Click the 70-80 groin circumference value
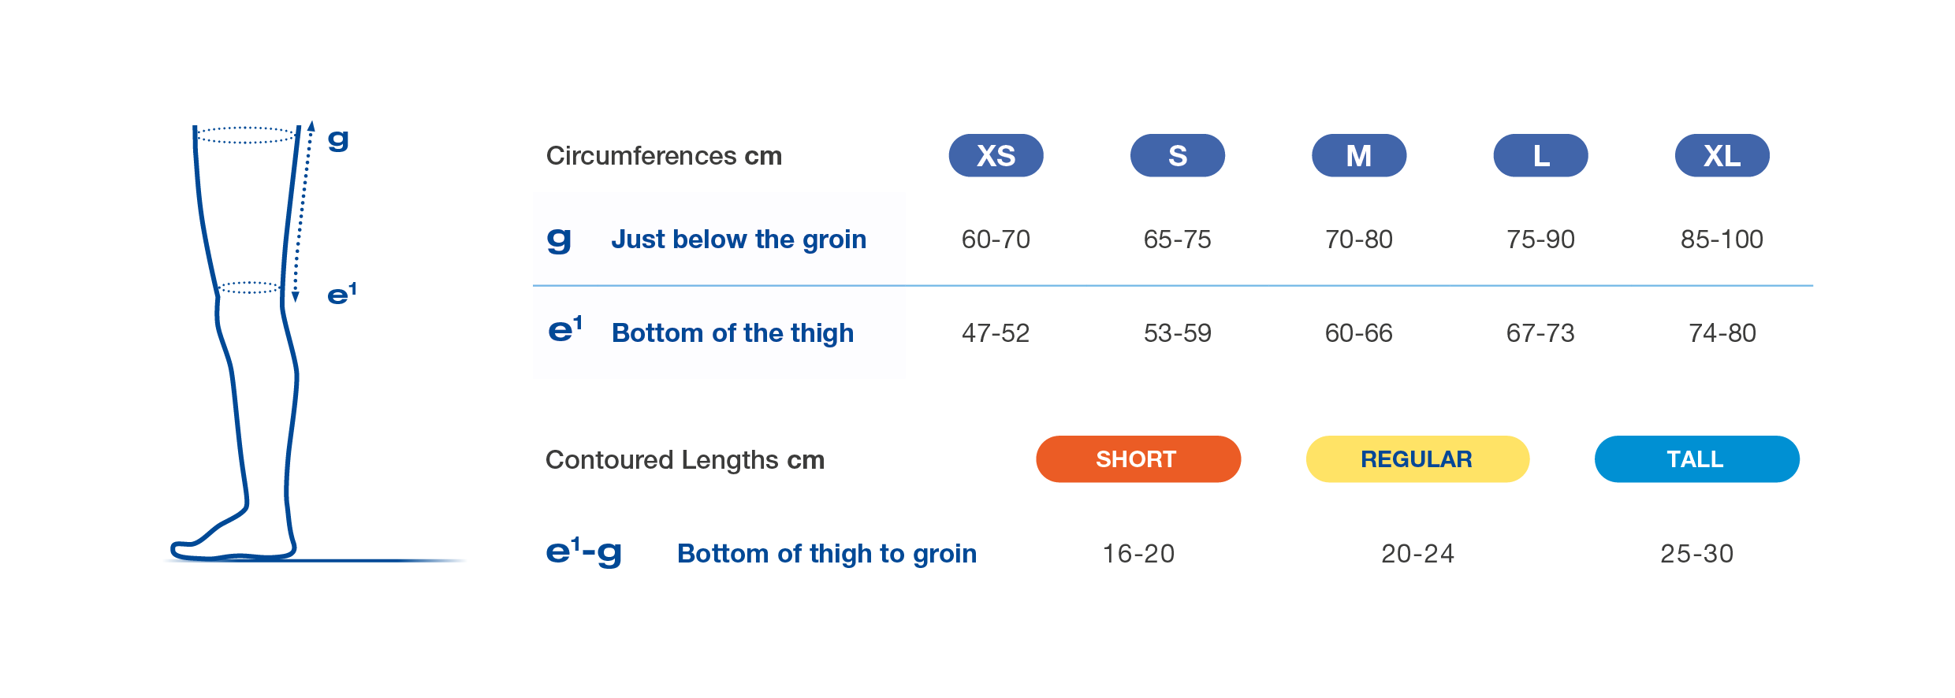This screenshot has height=698, width=1955. (1358, 239)
